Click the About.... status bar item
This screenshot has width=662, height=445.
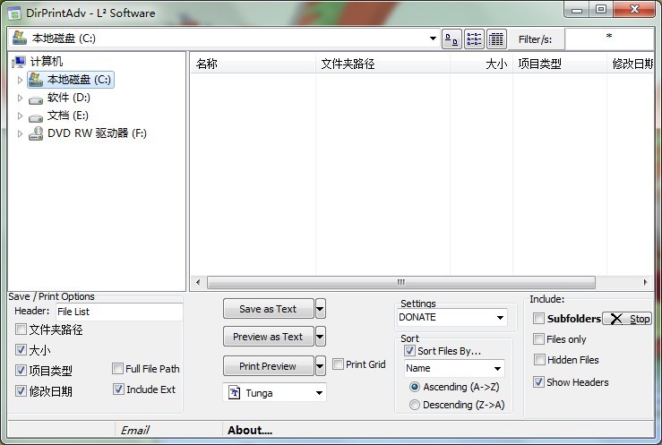[250, 430]
